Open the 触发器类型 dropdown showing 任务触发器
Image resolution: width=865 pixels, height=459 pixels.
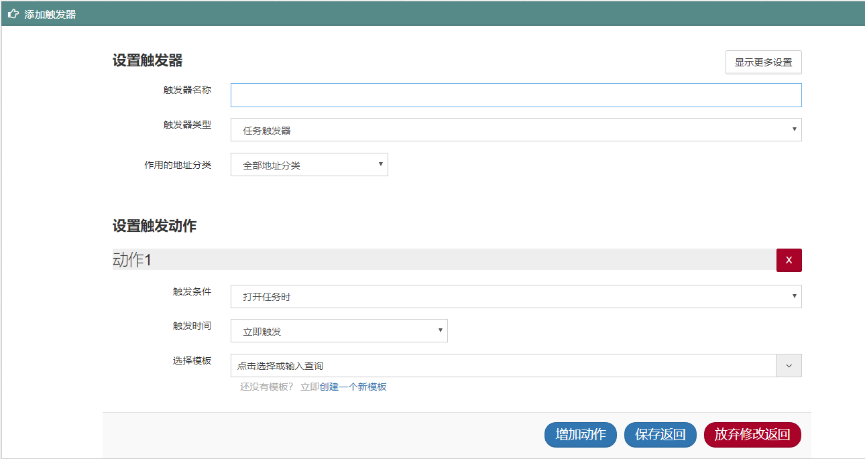pyautogui.click(x=516, y=130)
